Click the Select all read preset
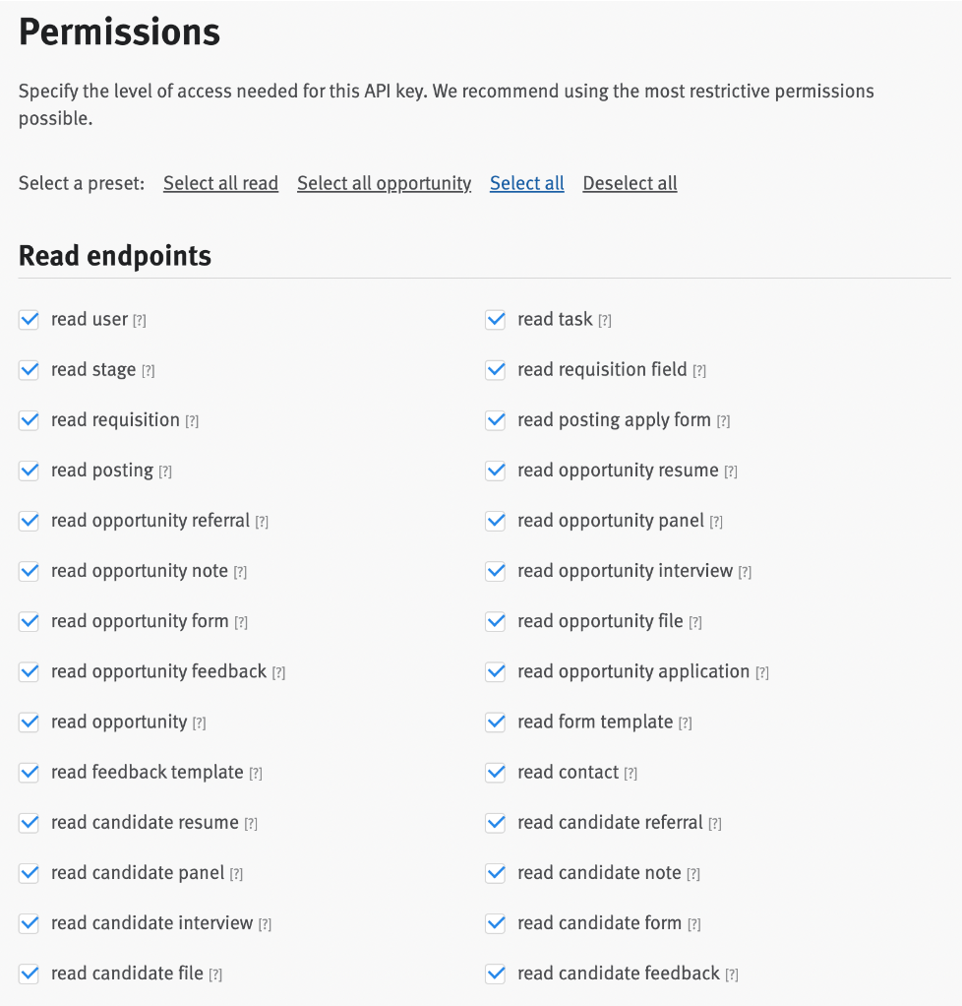This screenshot has width=962, height=1006. point(220,184)
